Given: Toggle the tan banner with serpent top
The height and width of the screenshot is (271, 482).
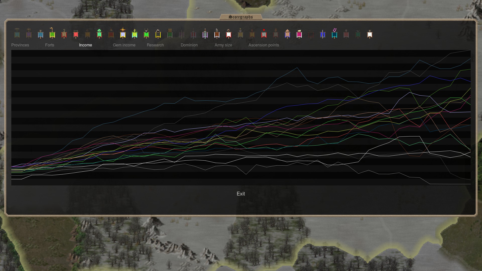Looking at the screenshot, I should [64, 34].
